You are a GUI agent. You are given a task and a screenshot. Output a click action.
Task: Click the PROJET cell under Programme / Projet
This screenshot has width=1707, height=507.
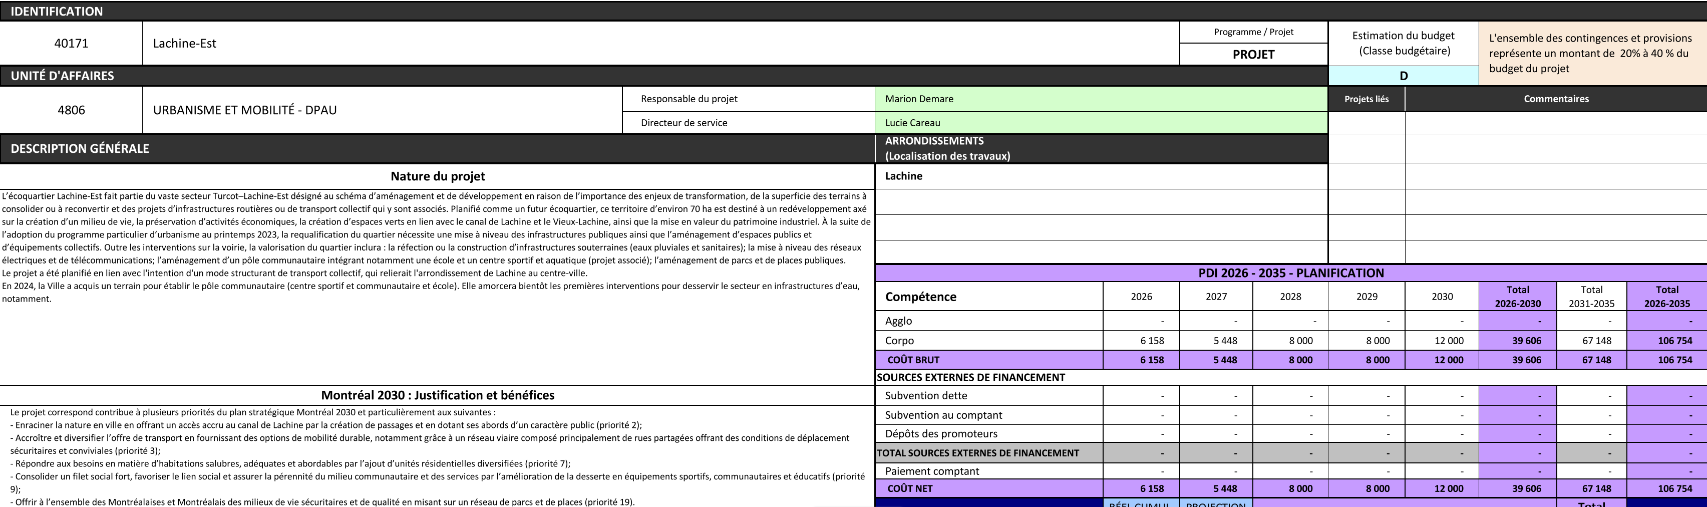[x=1253, y=54]
